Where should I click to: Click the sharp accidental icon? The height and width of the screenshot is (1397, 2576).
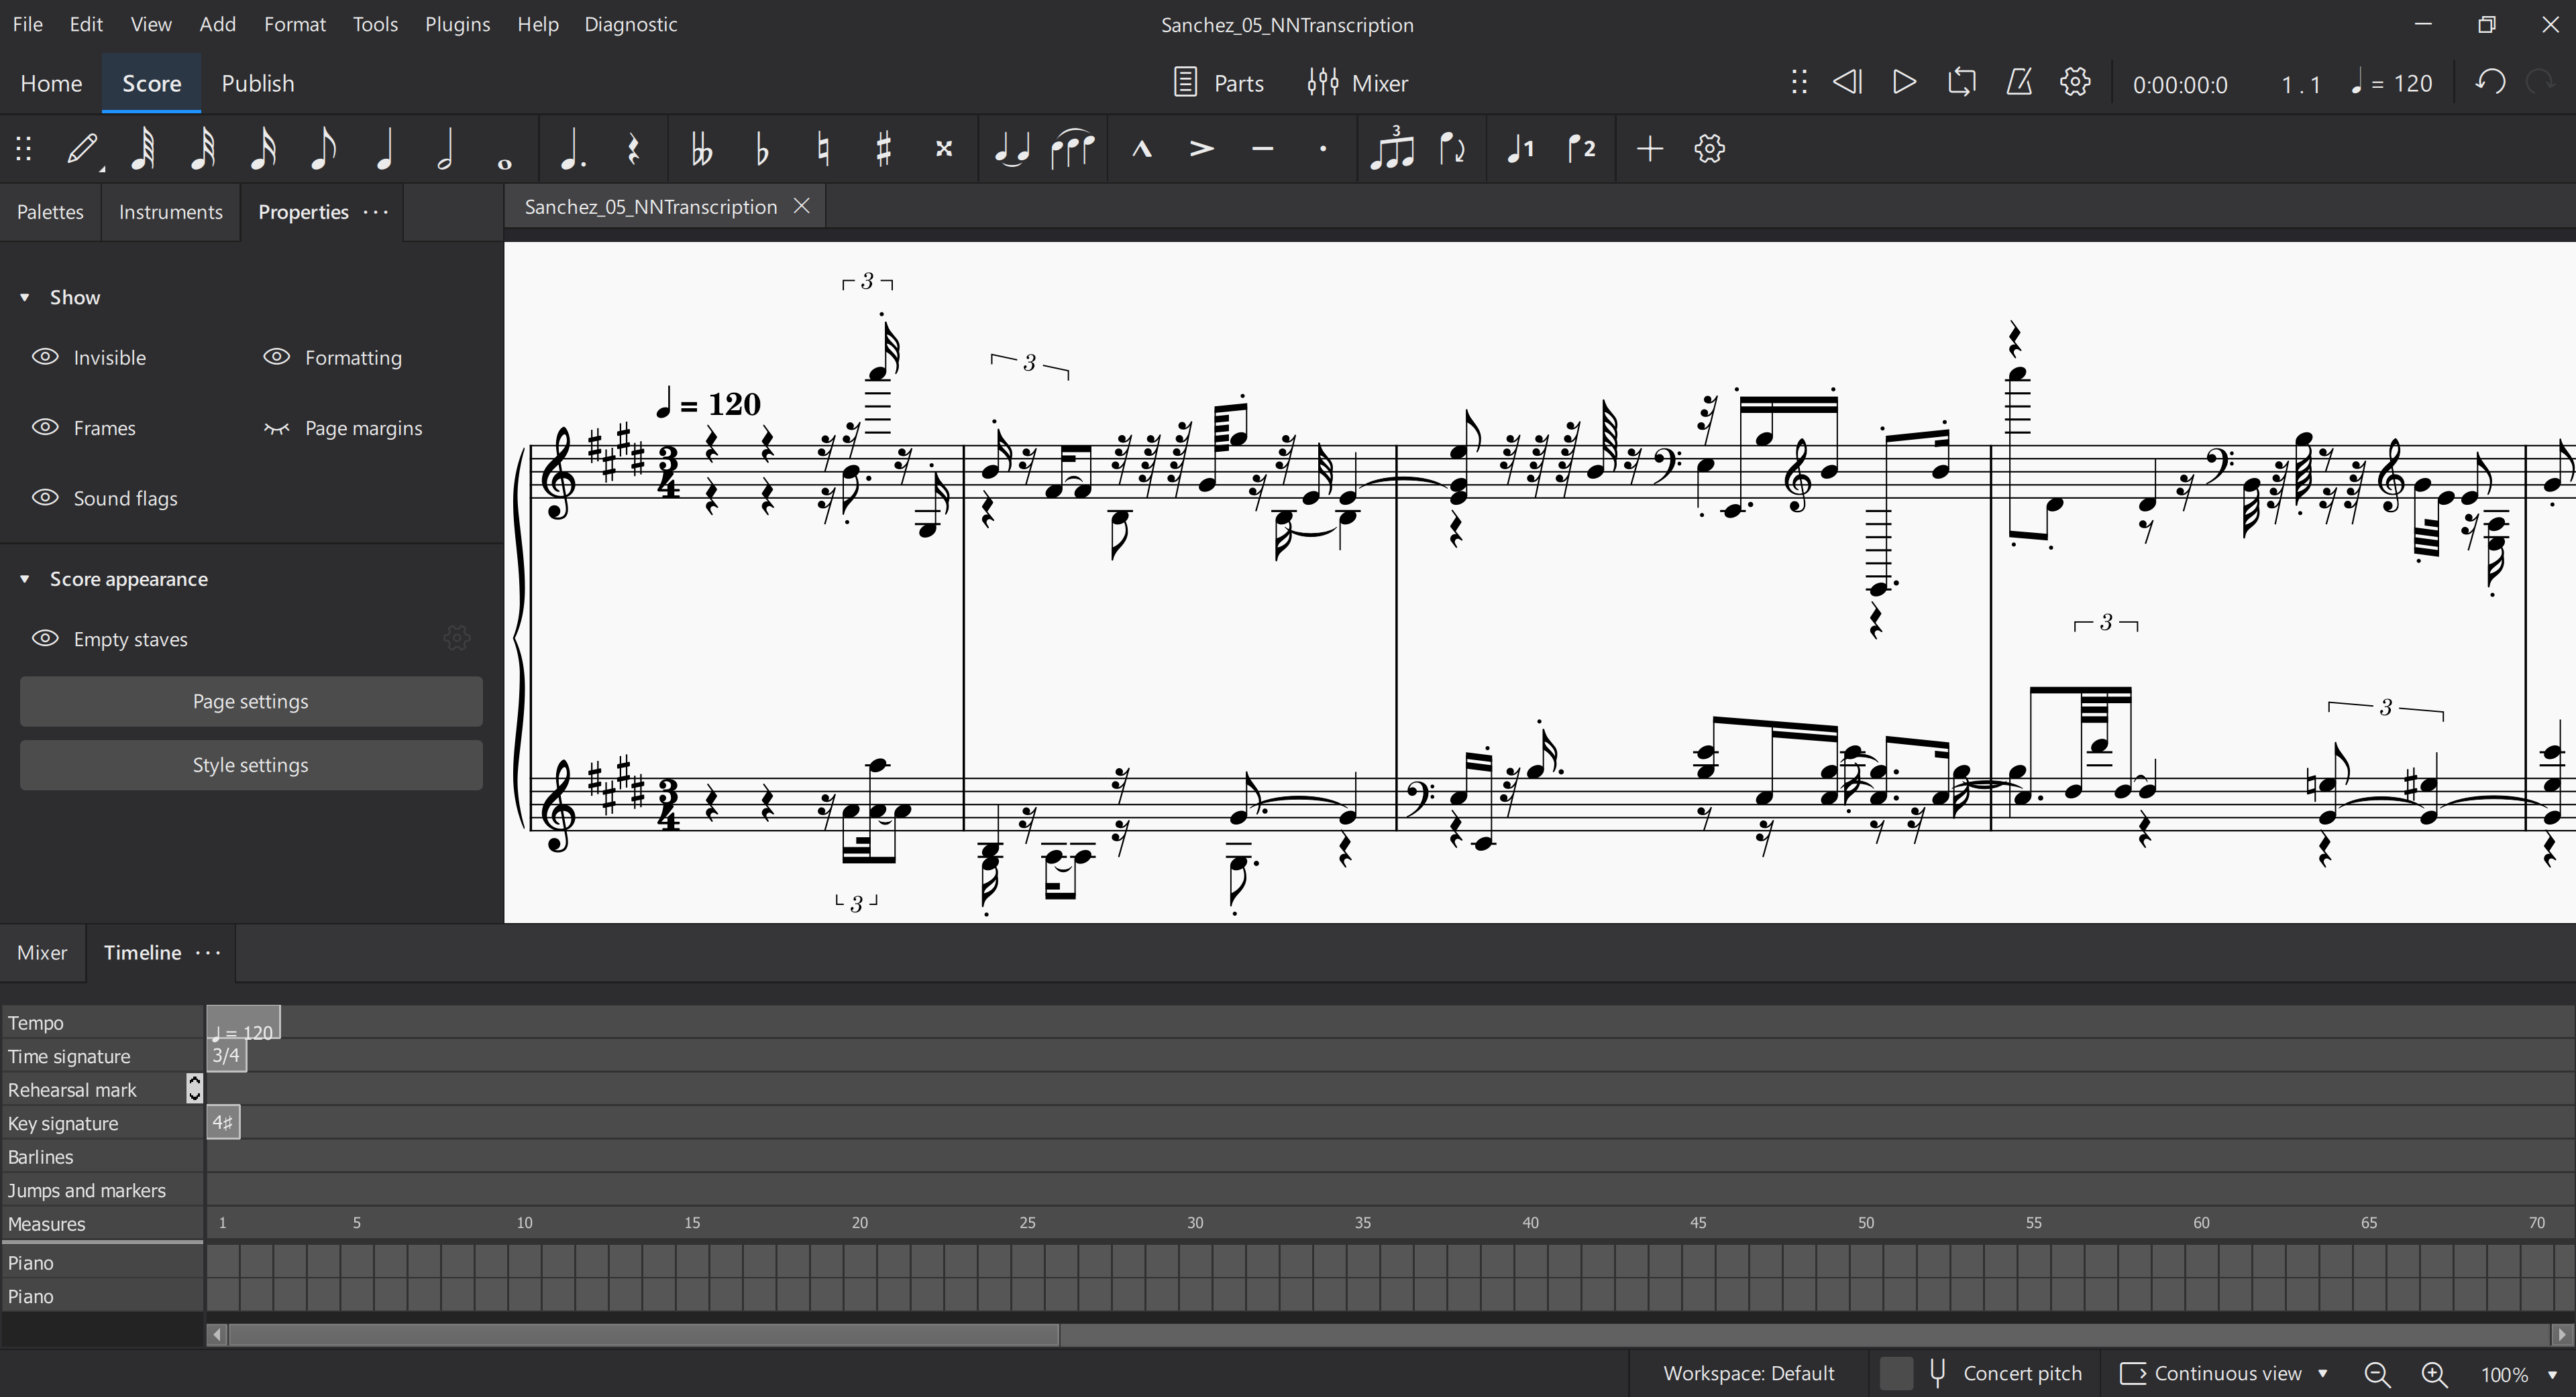tap(883, 149)
